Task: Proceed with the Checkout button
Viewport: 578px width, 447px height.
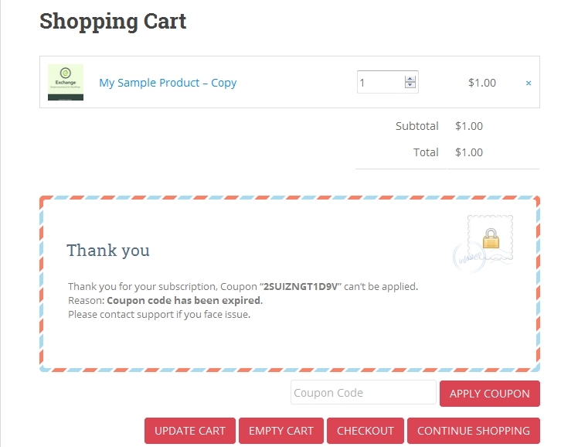Action: [x=365, y=431]
